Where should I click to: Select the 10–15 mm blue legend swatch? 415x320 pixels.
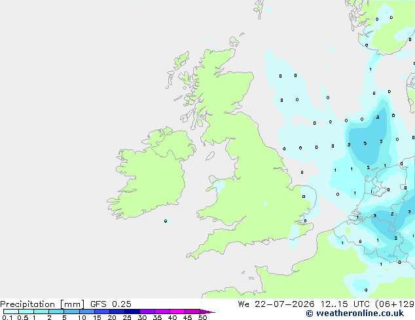tap(87, 312)
